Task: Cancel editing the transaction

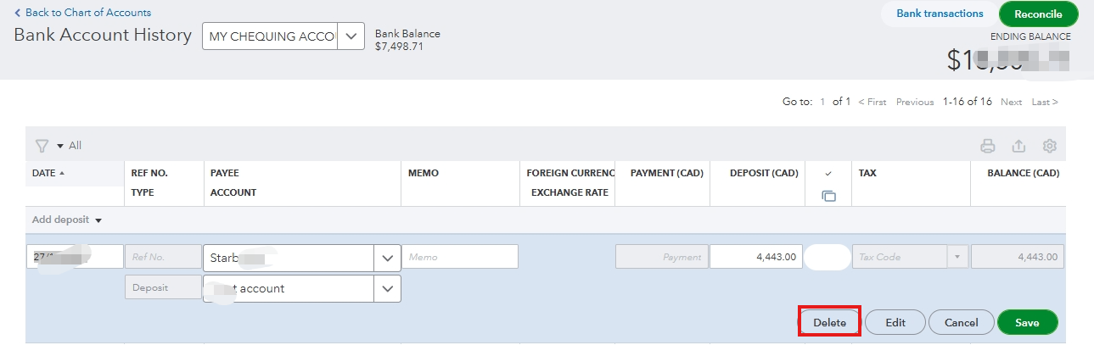Action: coord(962,322)
